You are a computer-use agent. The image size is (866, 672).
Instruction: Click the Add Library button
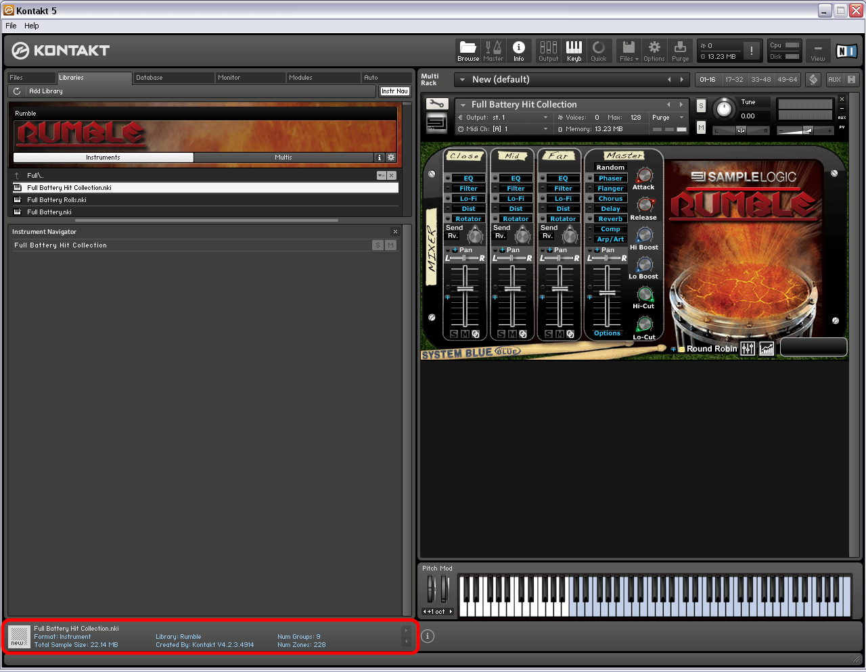pyautogui.click(x=45, y=91)
